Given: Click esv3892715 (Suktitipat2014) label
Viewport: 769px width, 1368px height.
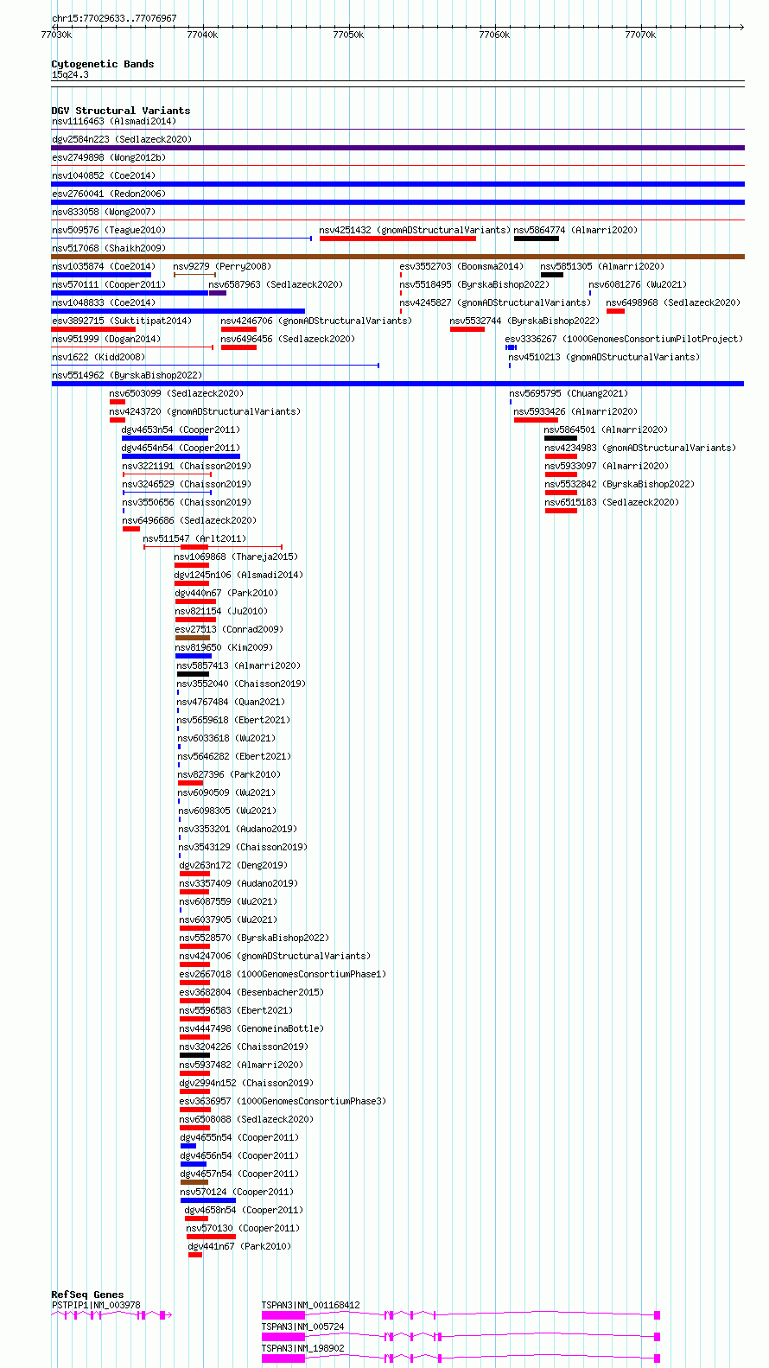Looking at the screenshot, I should tap(121, 321).
